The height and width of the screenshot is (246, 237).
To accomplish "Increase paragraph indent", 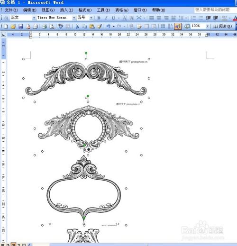I will tap(216, 18).
